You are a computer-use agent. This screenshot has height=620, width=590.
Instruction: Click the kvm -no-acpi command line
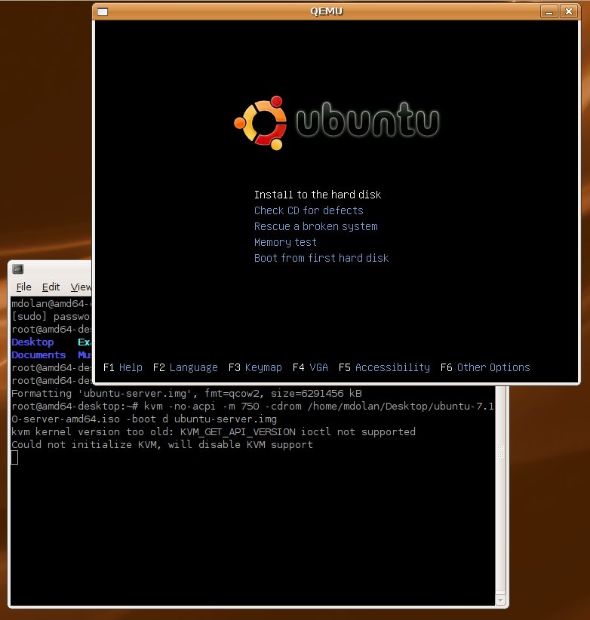(x=252, y=413)
